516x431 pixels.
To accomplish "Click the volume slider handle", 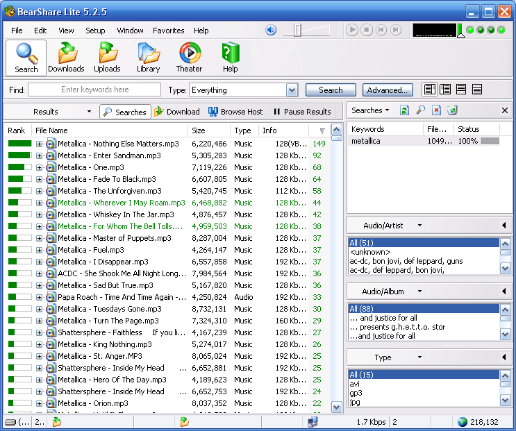I will pyautogui.click(x=297, y=30).
